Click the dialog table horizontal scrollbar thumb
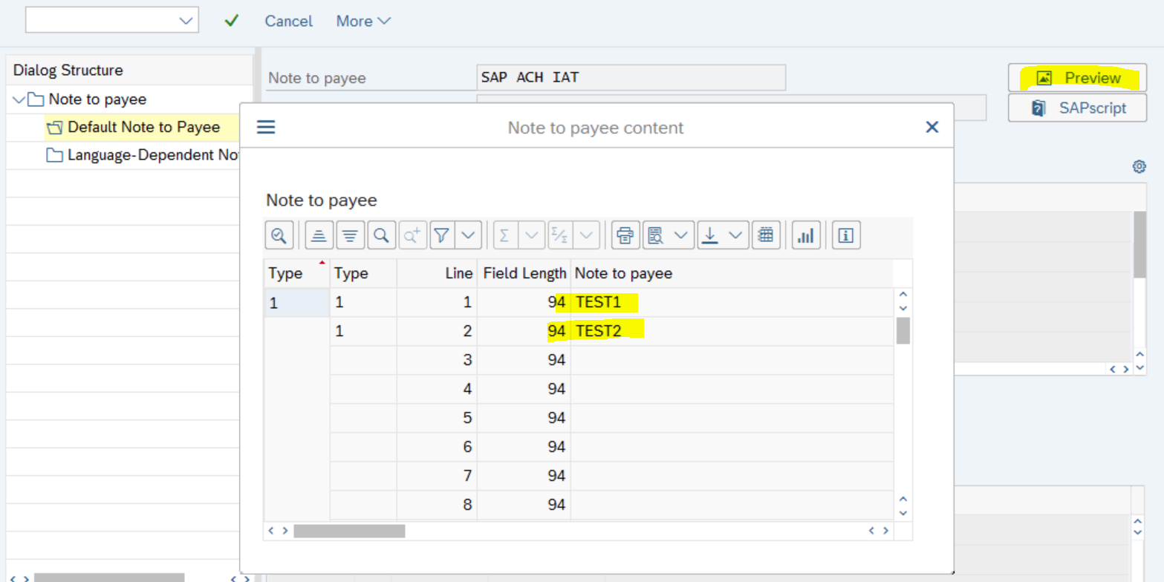1164x582 pixels. click(349, 531)
